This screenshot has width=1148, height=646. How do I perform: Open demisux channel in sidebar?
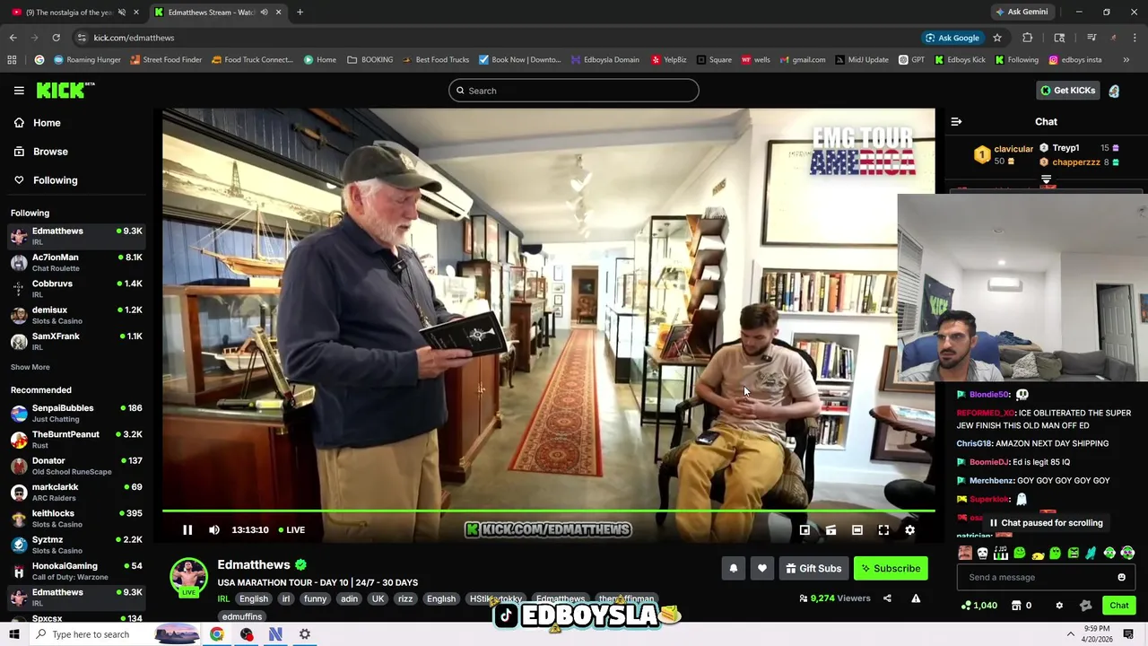(76, 315)
